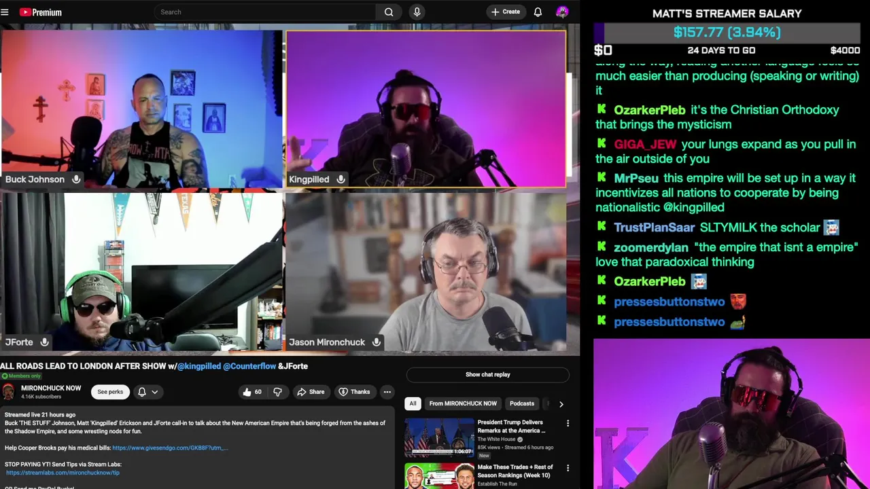Select the Podcasts filter chip
This screenshot has height=489, width=870.
point(522,403)
